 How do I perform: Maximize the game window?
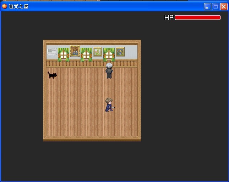coord(216,7)
